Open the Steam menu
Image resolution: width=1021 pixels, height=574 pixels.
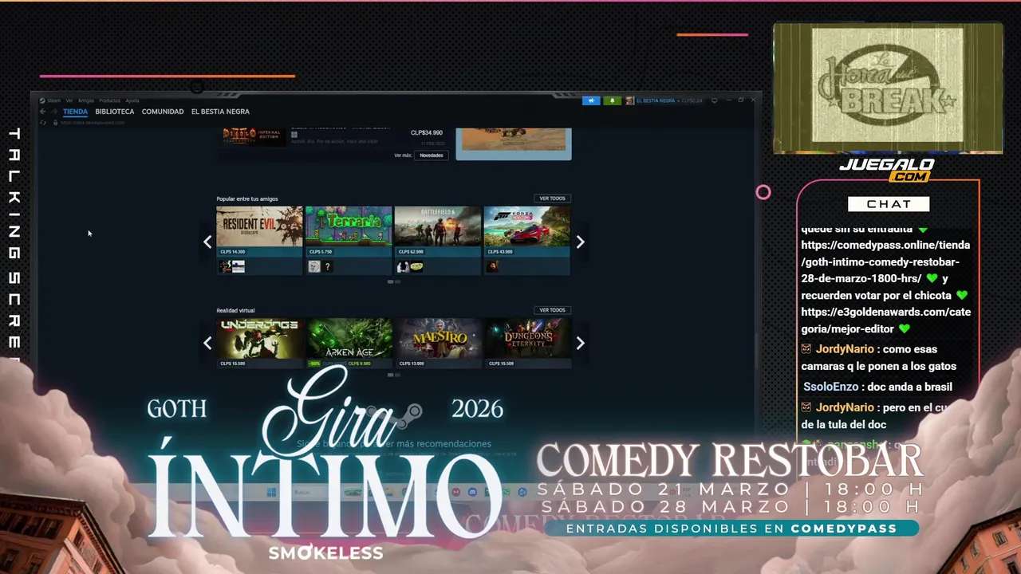(53, 100)
